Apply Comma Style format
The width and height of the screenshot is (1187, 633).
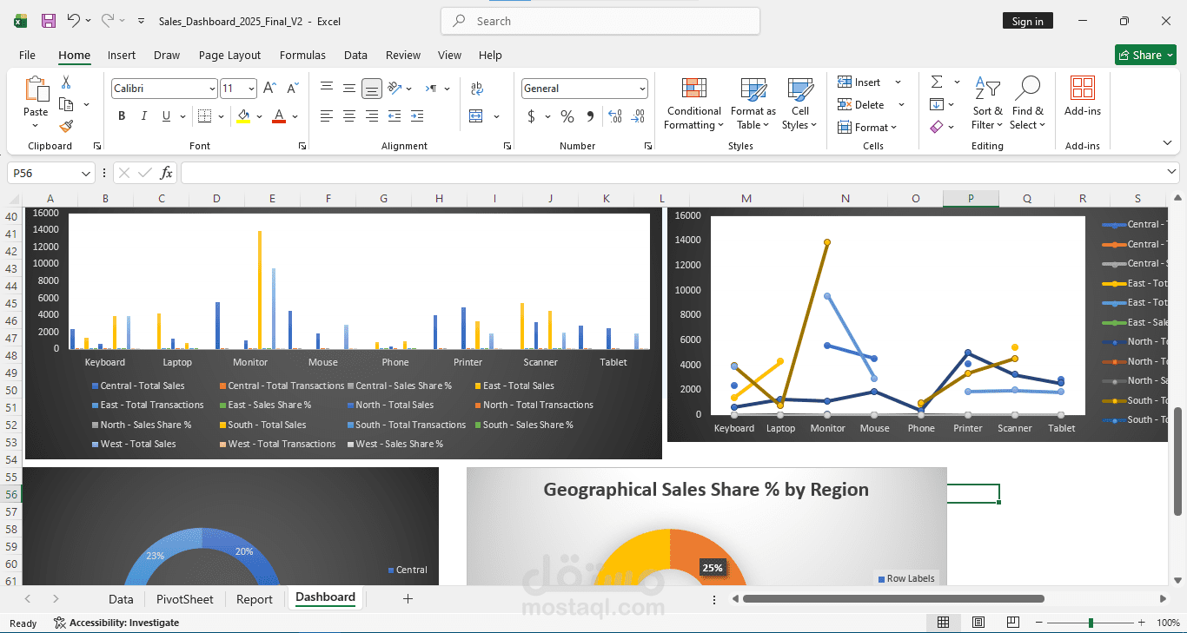pyautogui.click(x=590, y=116)
